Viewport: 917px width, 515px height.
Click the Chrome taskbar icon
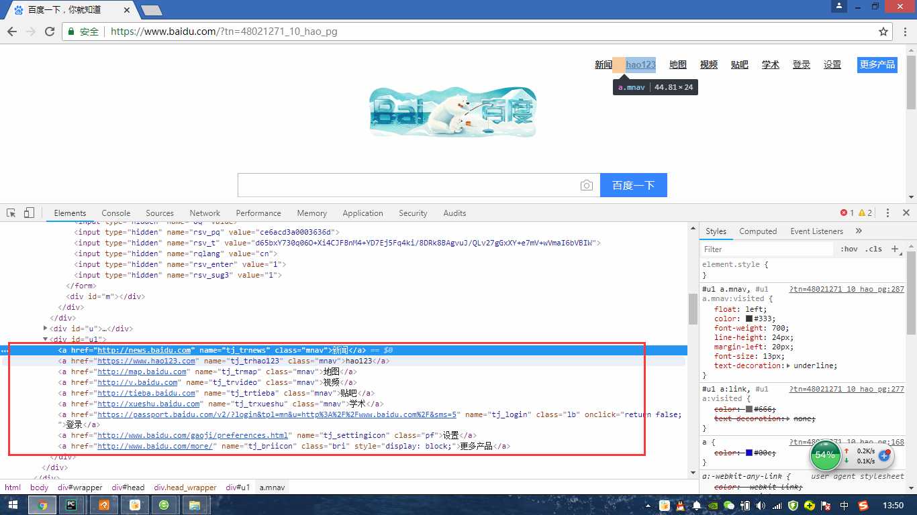click(42, 505)
